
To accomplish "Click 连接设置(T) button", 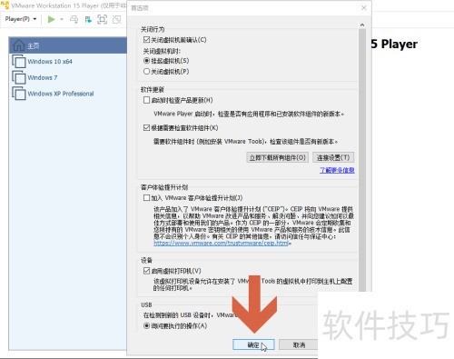I will [x=333, y=157].
